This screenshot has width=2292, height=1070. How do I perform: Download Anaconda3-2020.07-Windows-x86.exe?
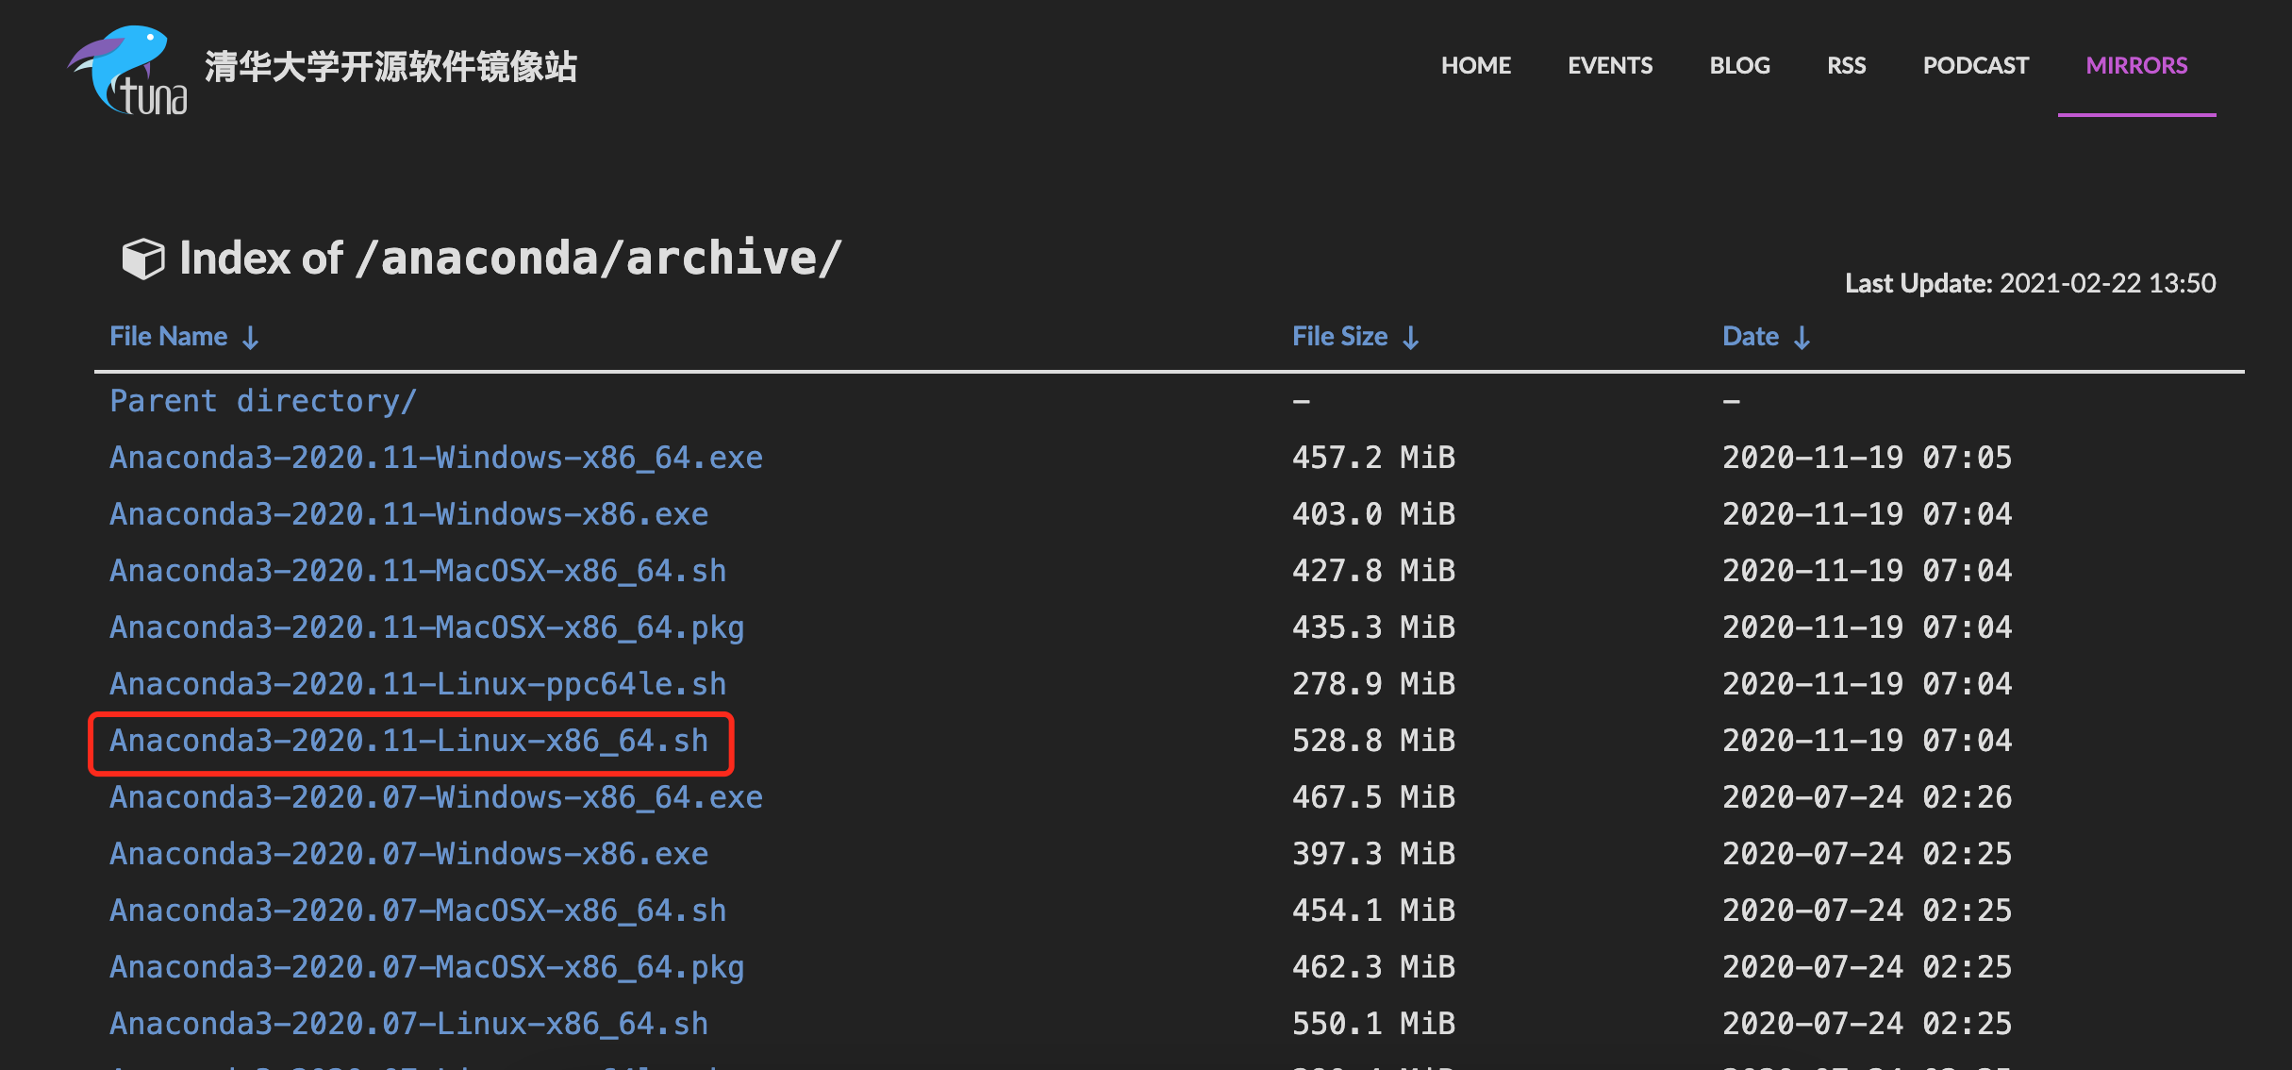[408, 853]
